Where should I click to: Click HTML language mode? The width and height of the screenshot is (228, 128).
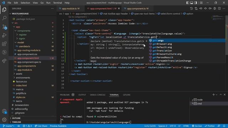click(x=186, y=126)
